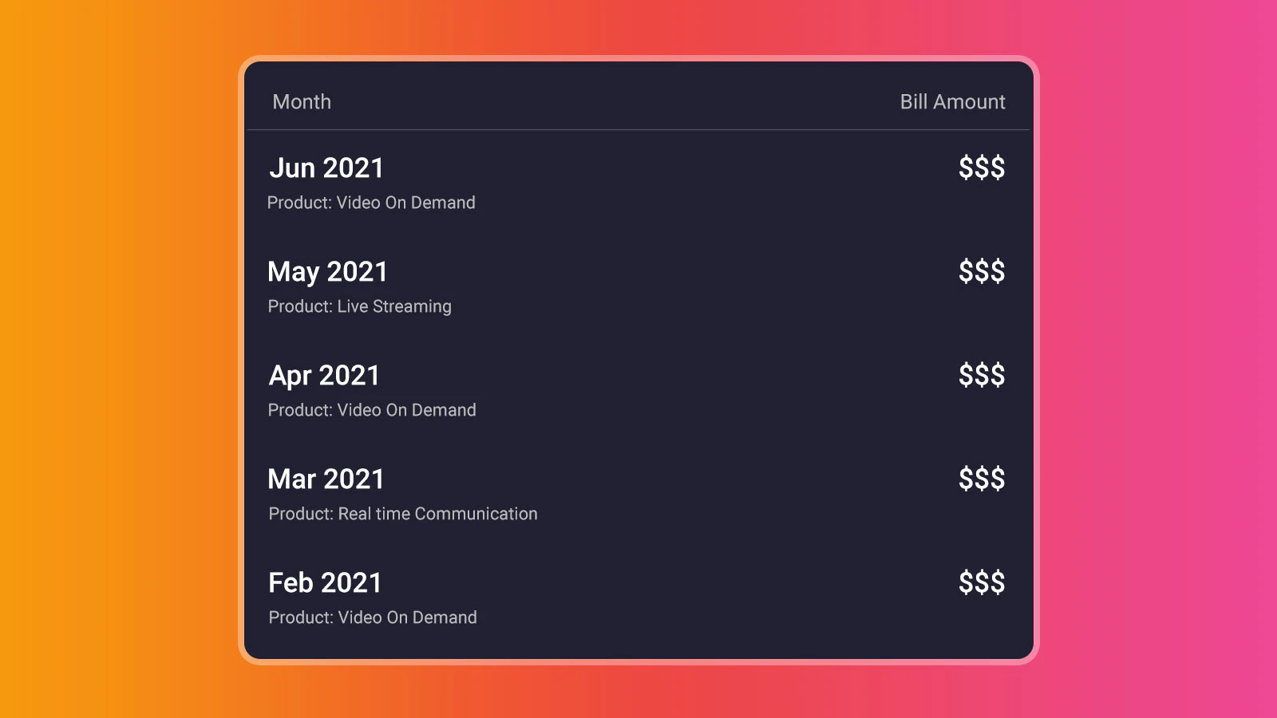The height and width of the screenshot is (718, 1277).
Task: Click the $$$ amount for Apr 2021
Action: pyautogui.click(x=980, y=375)
